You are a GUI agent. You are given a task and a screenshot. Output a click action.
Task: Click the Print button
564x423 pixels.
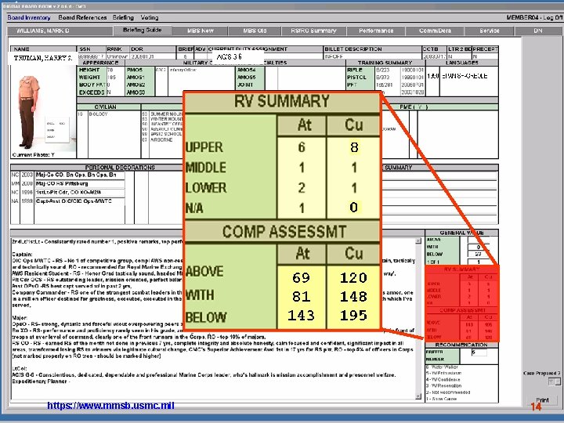coord(542,400)
